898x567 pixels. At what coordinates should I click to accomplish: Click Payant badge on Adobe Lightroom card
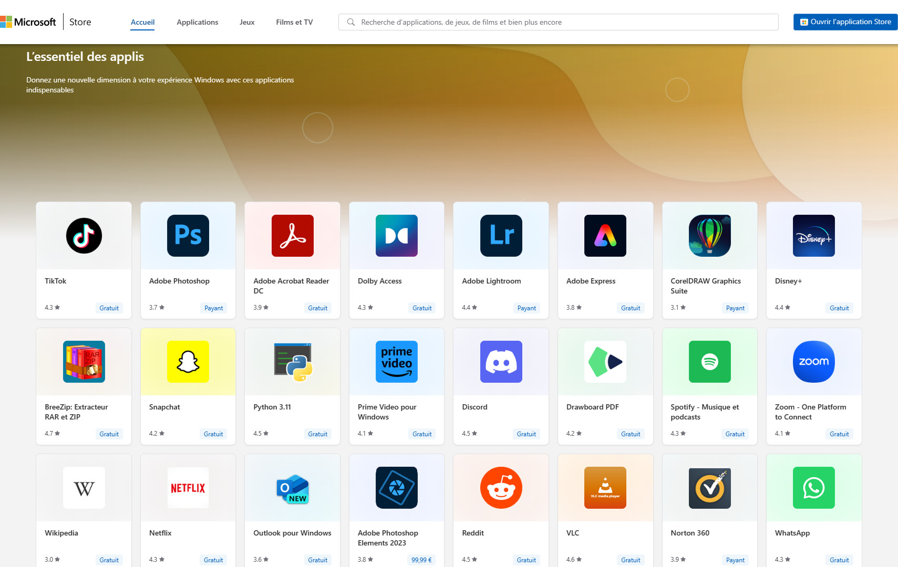pos(527,308)
